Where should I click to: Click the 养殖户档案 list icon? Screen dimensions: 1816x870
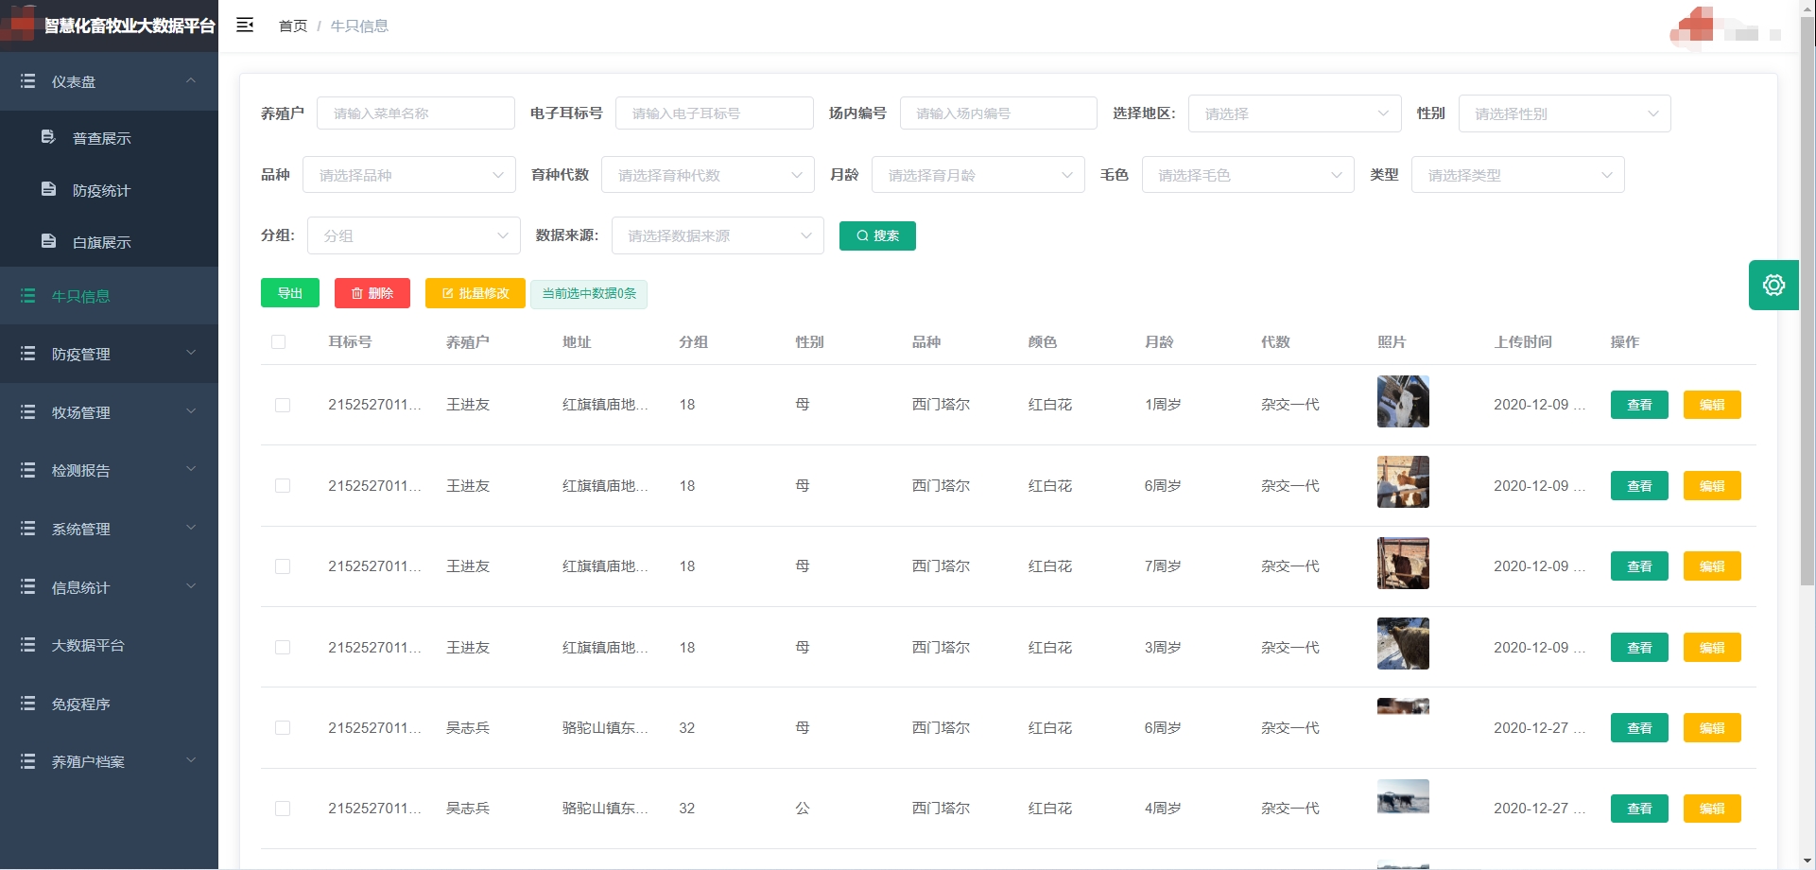pos(28,761)
